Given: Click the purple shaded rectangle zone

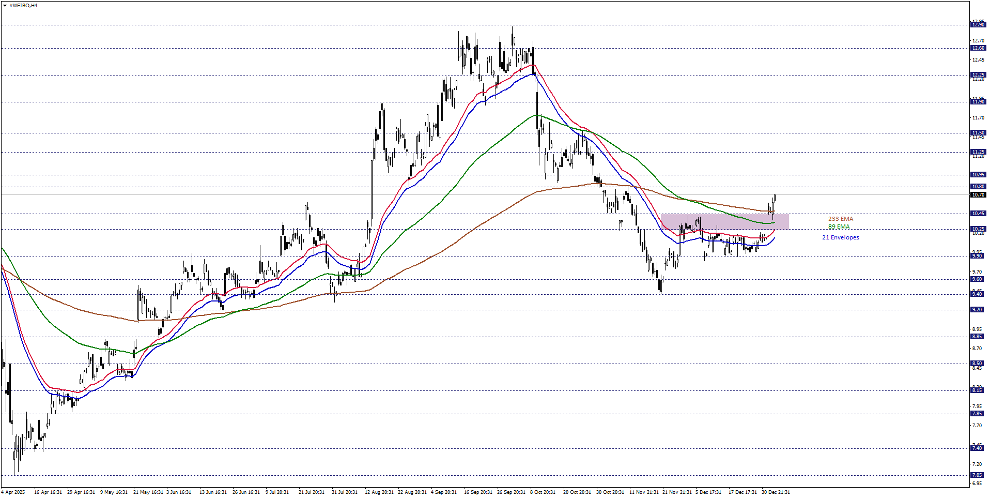Looking at the screenshot, I should [724, 221].
